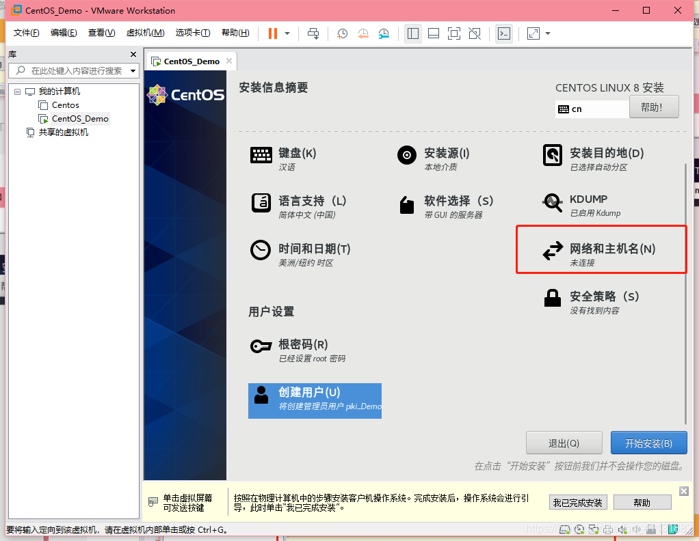Screen dimensions: 699x541
Task: Close the yellow installation hint bar
Action: pos(684,490)
